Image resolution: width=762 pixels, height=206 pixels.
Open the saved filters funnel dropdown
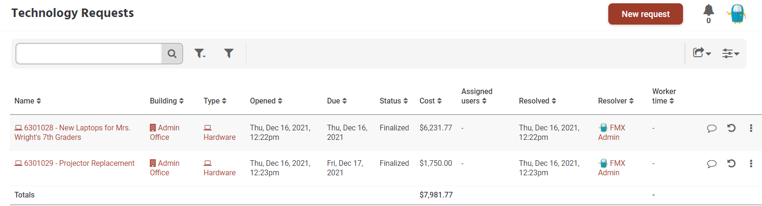pyautogui.click(x=200, y=53)
